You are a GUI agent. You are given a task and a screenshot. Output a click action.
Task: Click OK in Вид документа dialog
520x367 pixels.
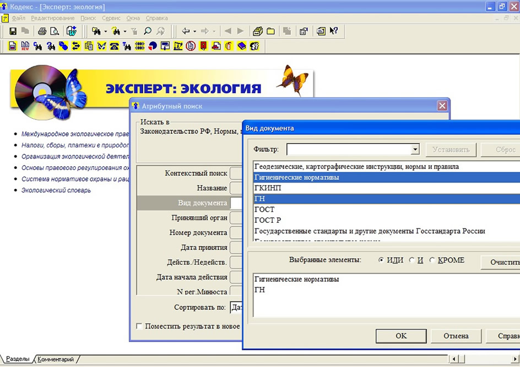pyautogui.click(x=401, y=336)
